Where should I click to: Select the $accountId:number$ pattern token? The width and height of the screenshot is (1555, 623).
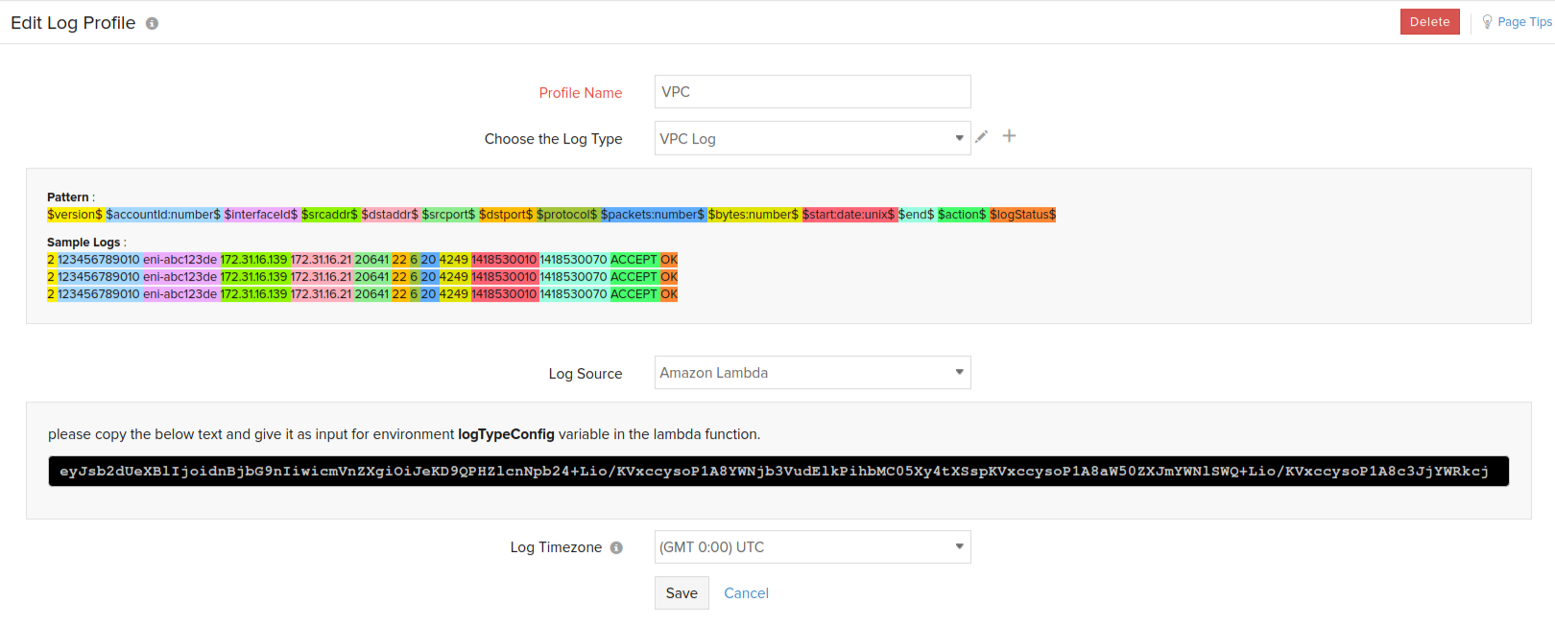tap(163, 215)
